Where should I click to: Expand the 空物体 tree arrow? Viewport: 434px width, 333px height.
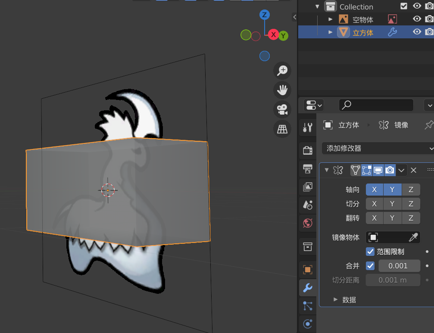[330, 19]
